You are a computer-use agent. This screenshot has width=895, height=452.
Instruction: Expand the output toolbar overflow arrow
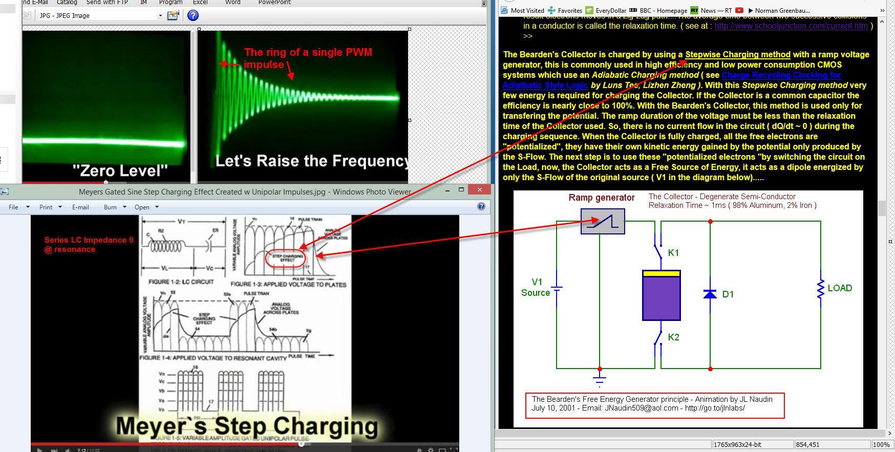pos(484,4)
